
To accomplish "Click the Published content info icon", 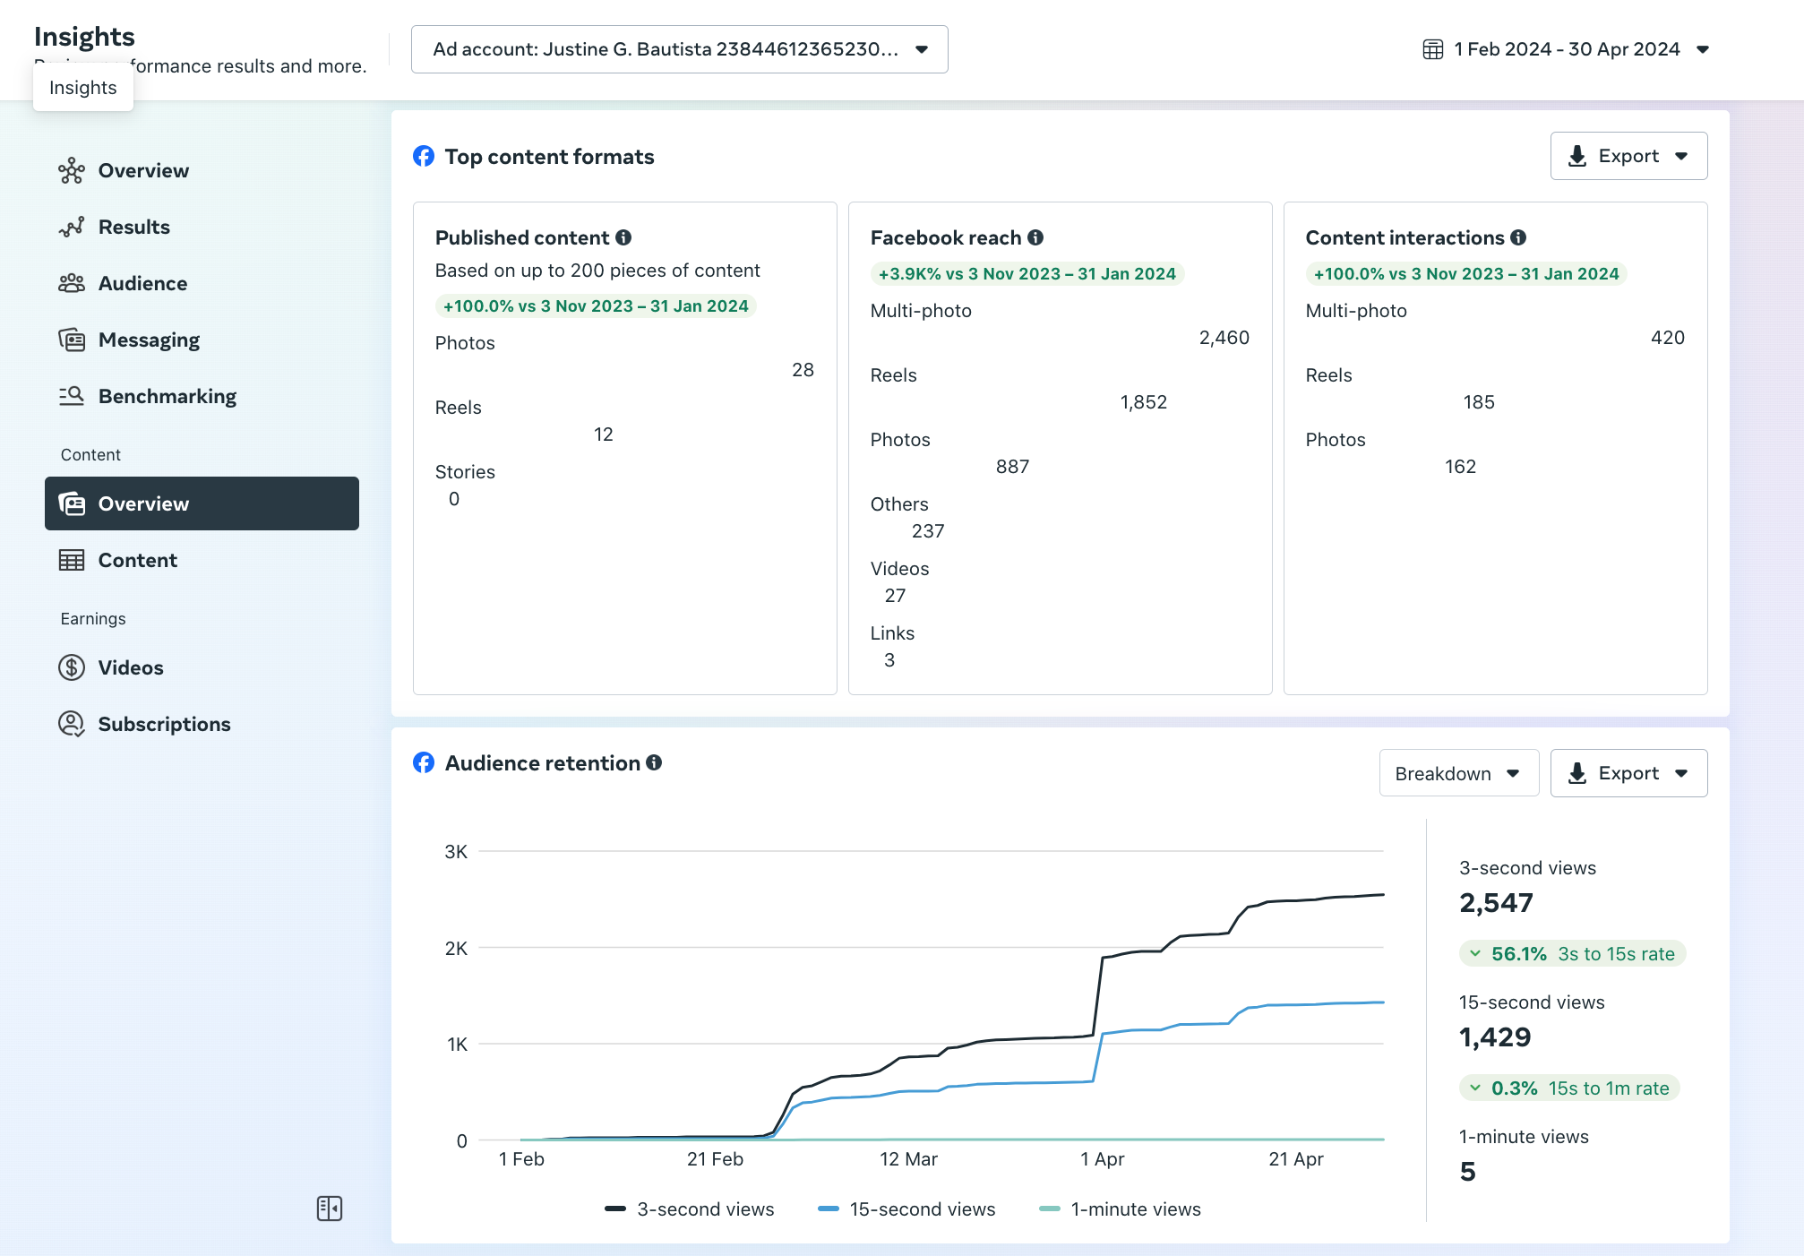I will (x=623, y=237).
